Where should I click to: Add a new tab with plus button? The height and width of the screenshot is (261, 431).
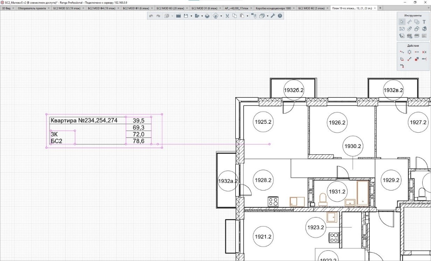381,8
